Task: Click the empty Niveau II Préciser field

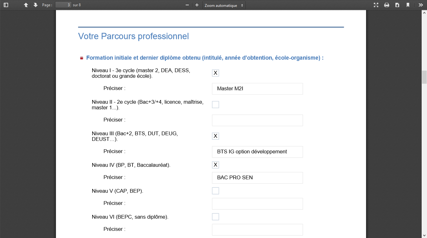Action: point(258,120)
